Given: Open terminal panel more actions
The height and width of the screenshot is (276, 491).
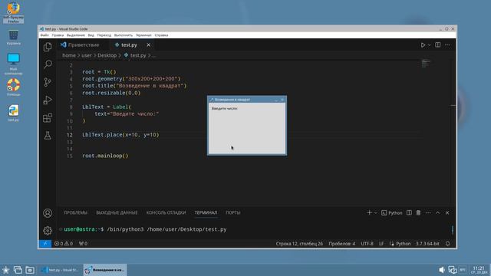Looking at the screenshot, I should tap(428, 213).
